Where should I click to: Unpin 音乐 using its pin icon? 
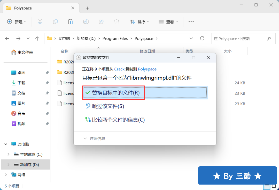click(47, 114)
